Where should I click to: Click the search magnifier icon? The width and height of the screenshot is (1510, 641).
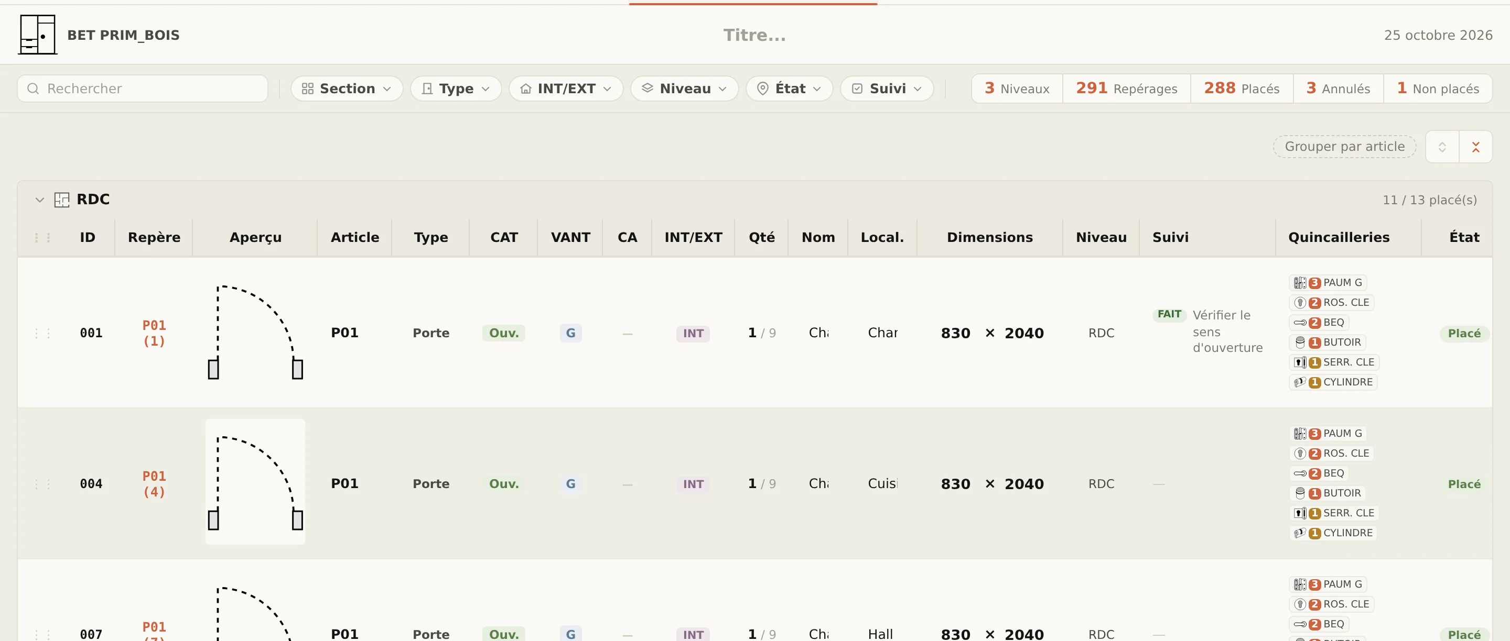click(x=34, y=89)
